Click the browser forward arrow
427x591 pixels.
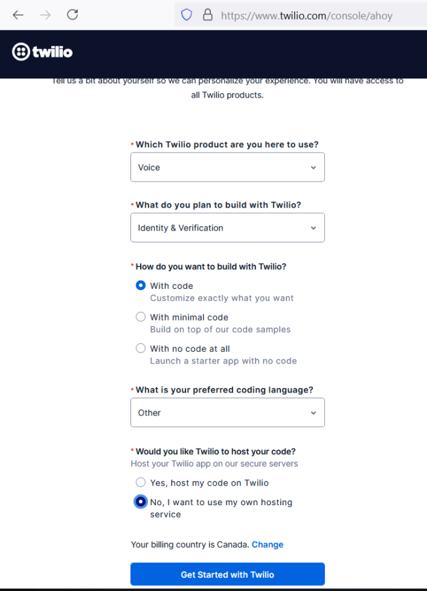pyautogui.click(x=45, y=15)
